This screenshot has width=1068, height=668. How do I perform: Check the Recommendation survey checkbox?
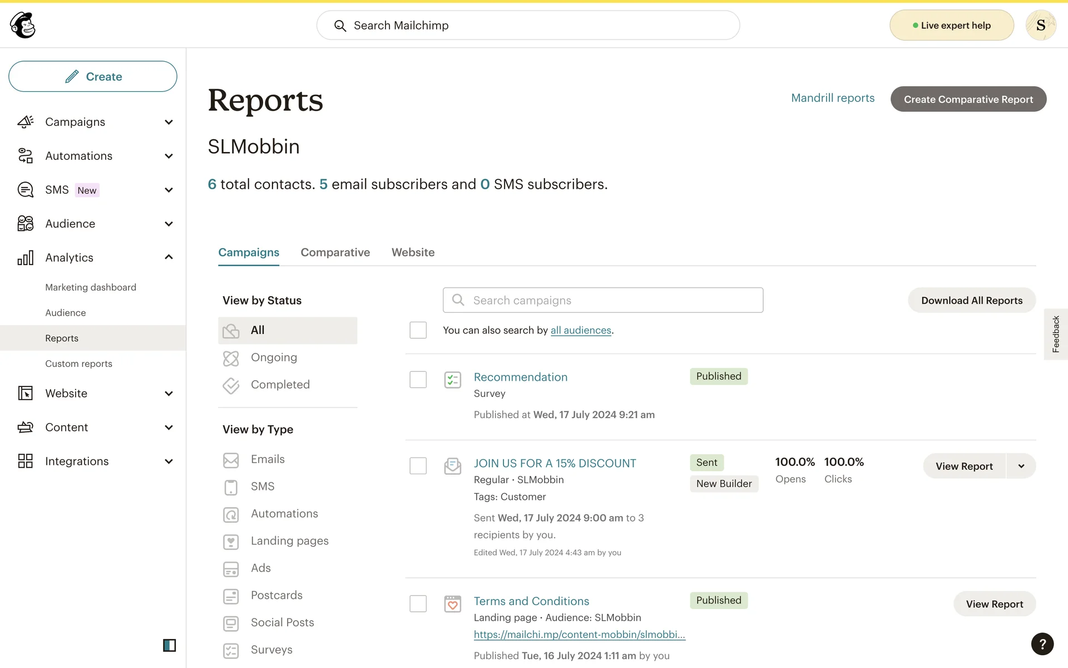(418, 380)
